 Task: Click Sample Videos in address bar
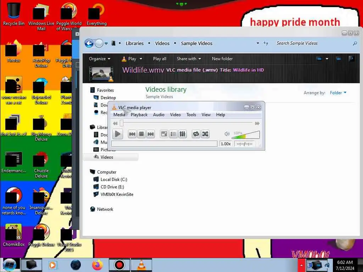(x=196, y=44)
